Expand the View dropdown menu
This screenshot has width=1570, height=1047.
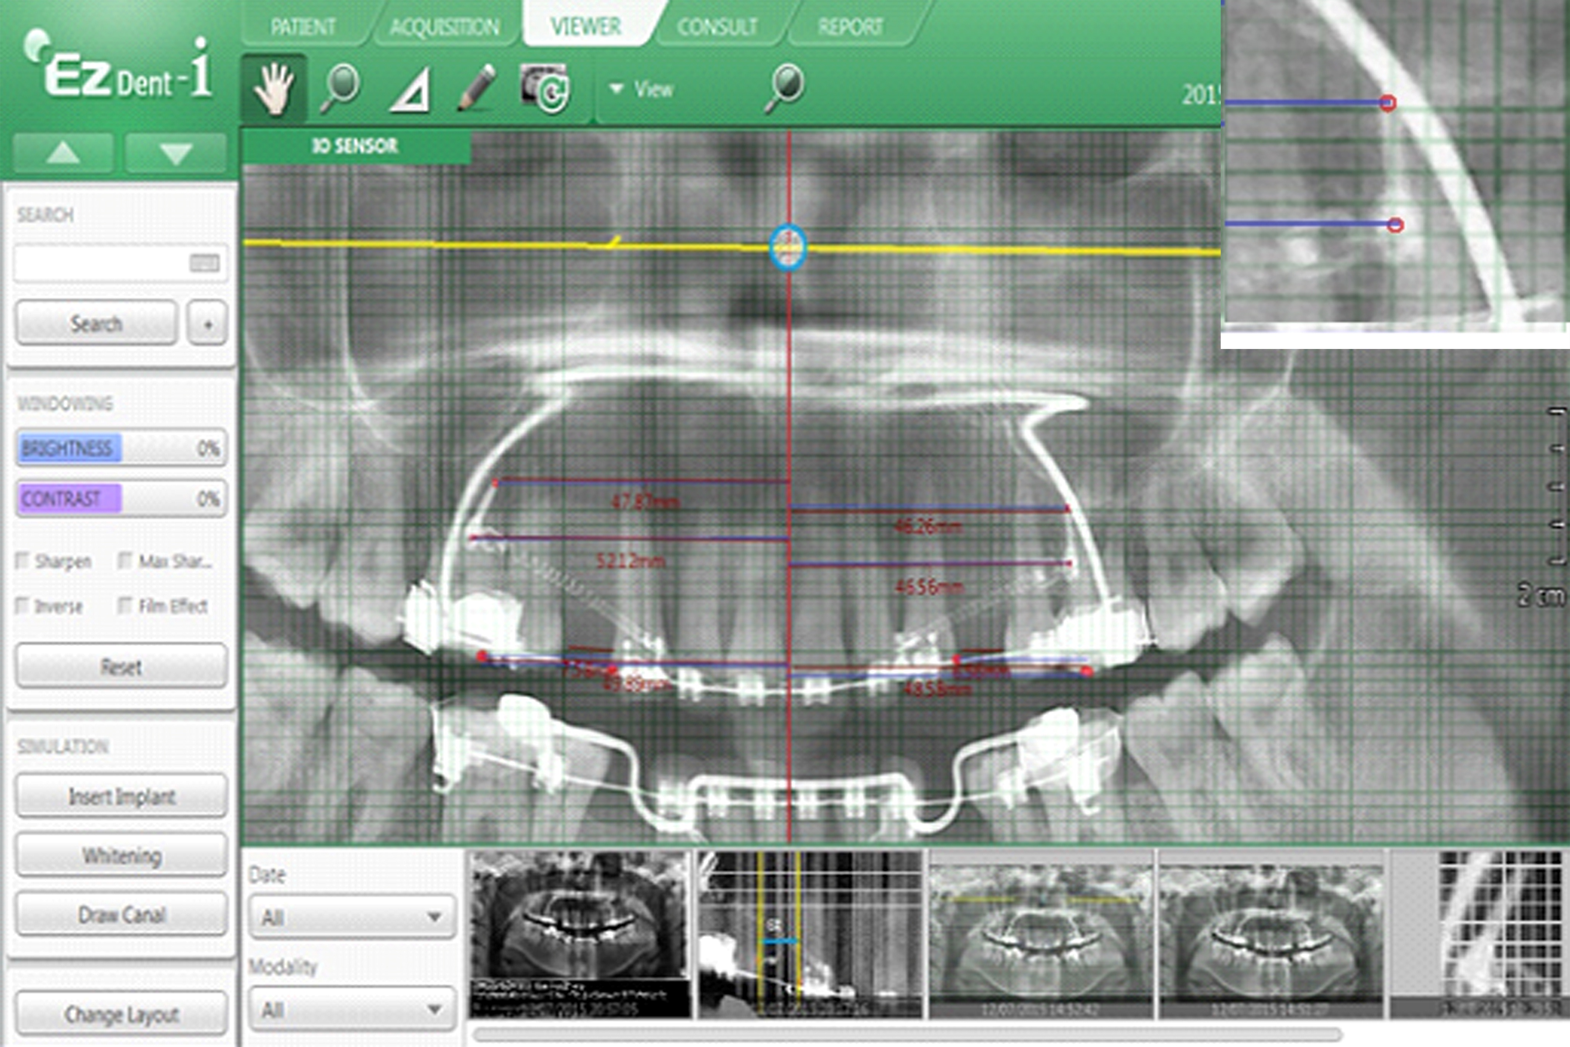coord(641,89)
